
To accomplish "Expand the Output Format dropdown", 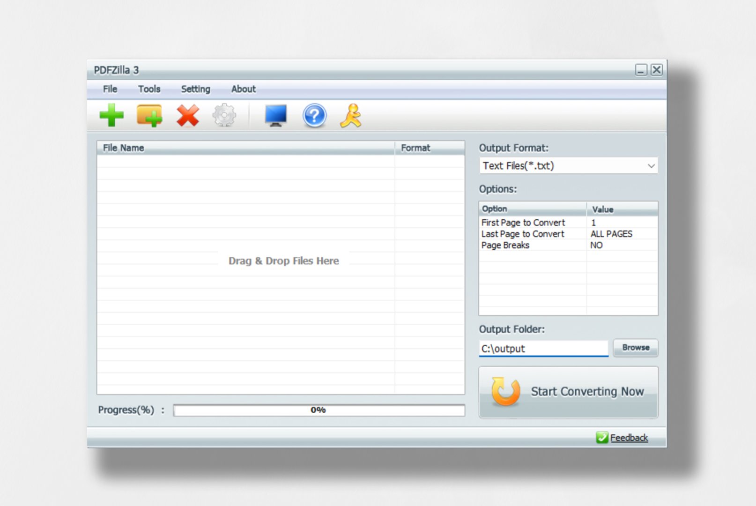I will coord(651,166).
